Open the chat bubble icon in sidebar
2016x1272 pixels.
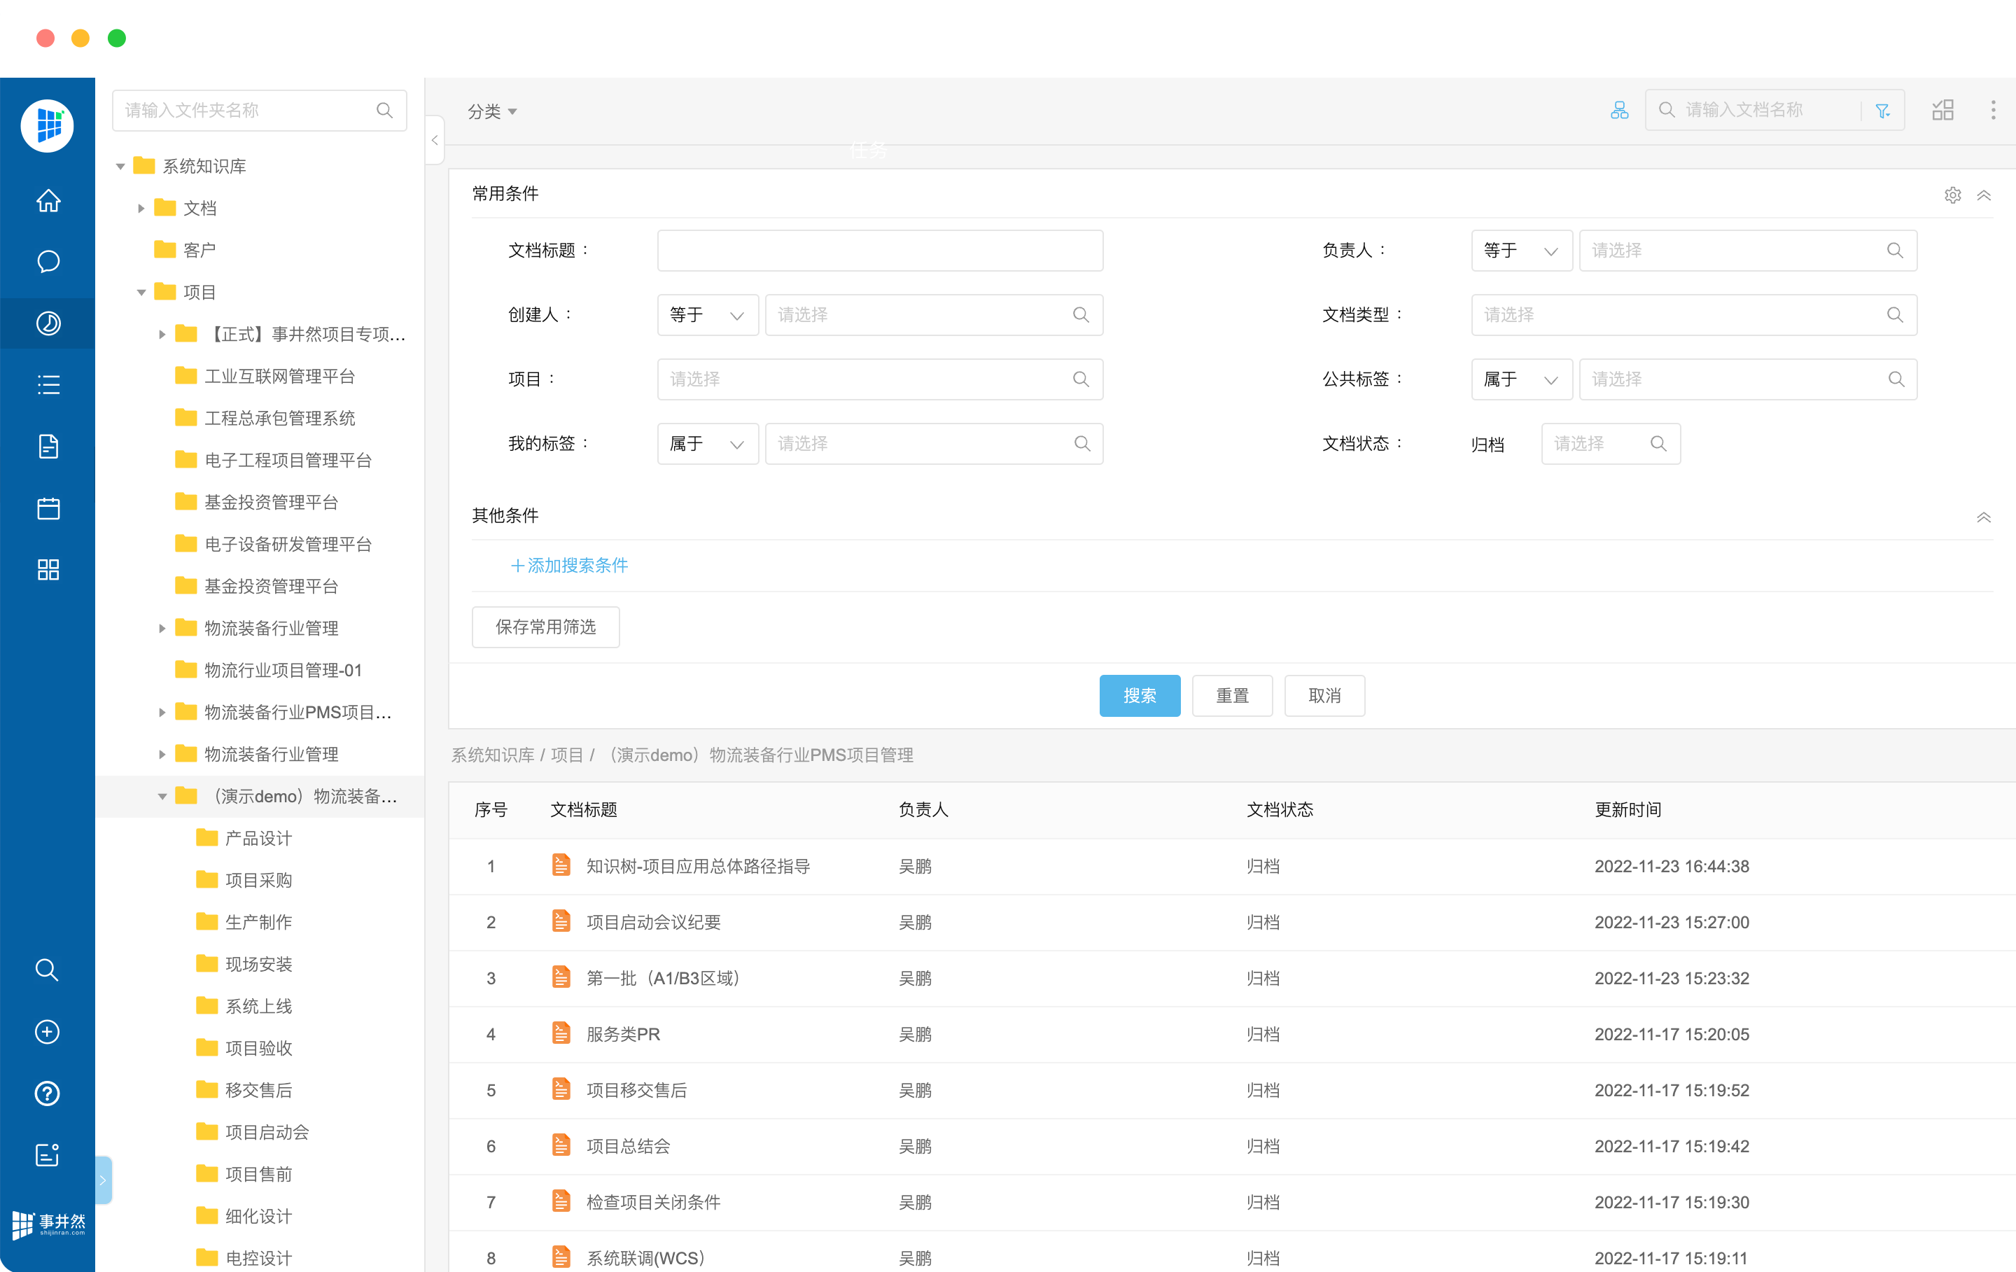point(48,262)
